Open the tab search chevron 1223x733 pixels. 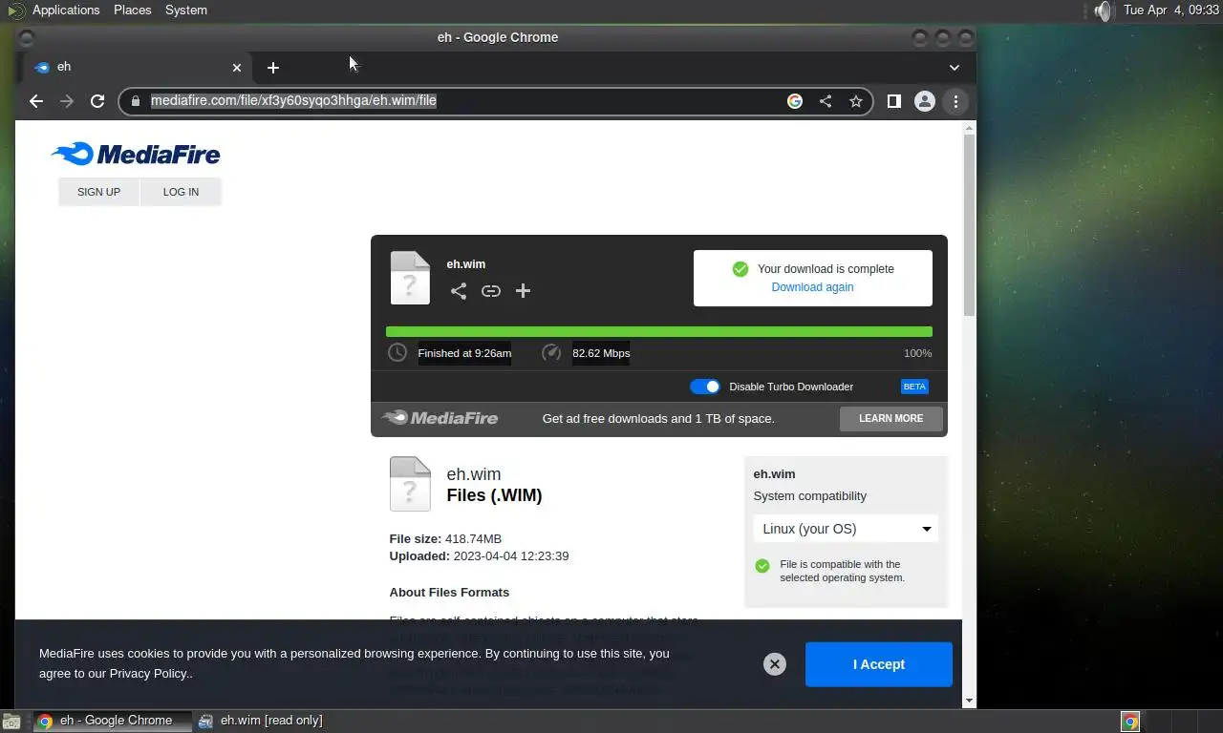coord(955,68)
